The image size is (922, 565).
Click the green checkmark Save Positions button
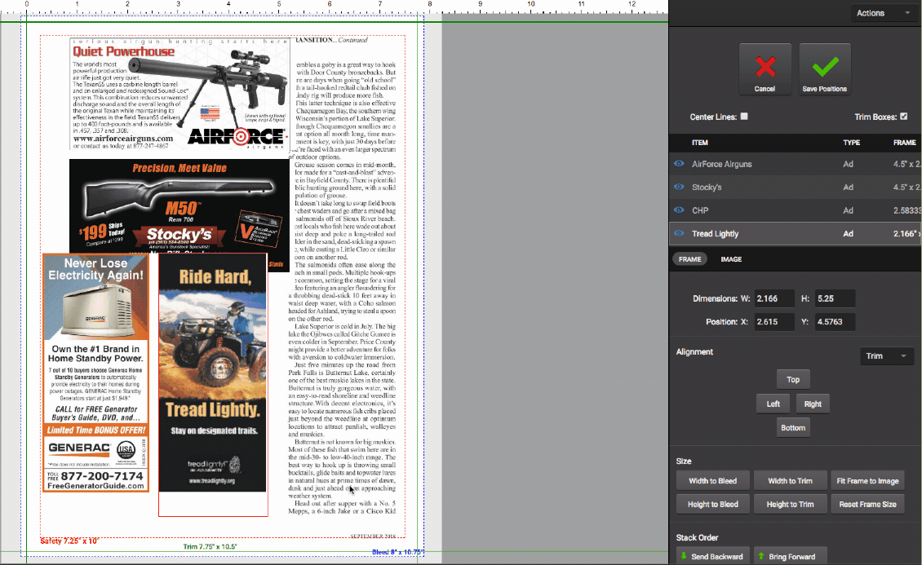(x=824, y=69)
